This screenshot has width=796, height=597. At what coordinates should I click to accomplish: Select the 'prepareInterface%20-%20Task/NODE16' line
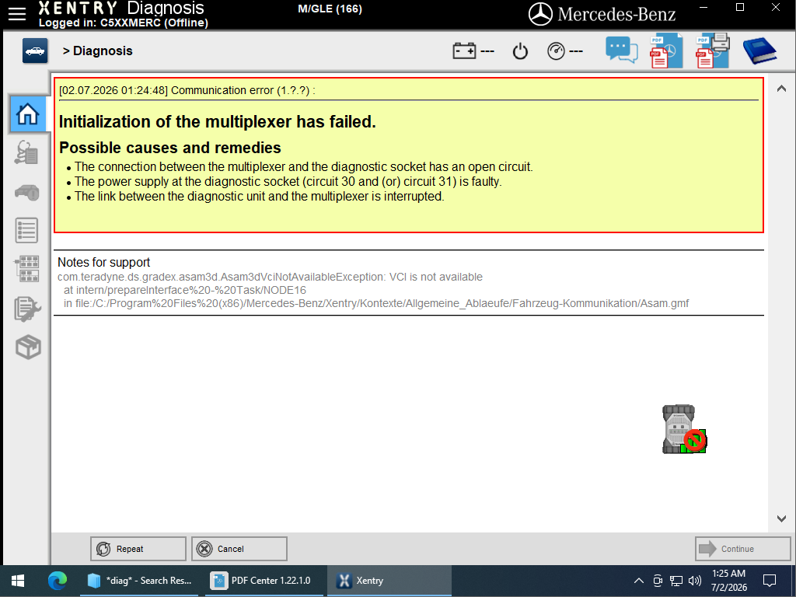click(185, 291)
